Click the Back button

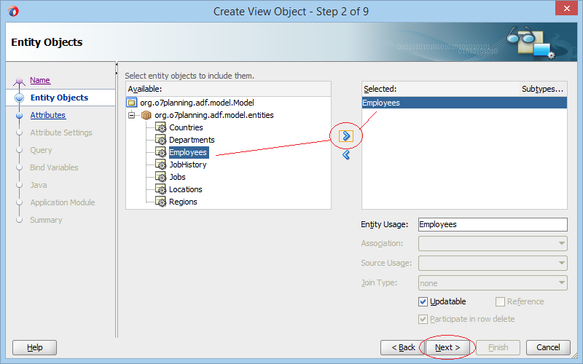[x=403, y=348]
